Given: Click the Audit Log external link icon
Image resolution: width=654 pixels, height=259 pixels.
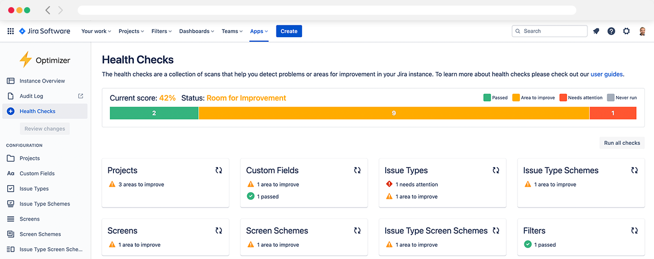Looking at the screenshot, I should (x=80, y=96).
